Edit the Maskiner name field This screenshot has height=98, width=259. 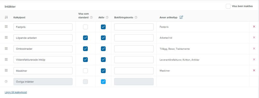(43, 71)
